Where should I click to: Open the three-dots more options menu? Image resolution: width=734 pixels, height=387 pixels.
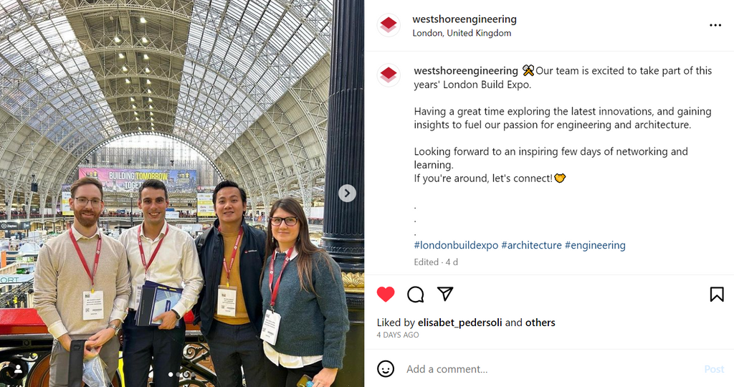point(715,25)
